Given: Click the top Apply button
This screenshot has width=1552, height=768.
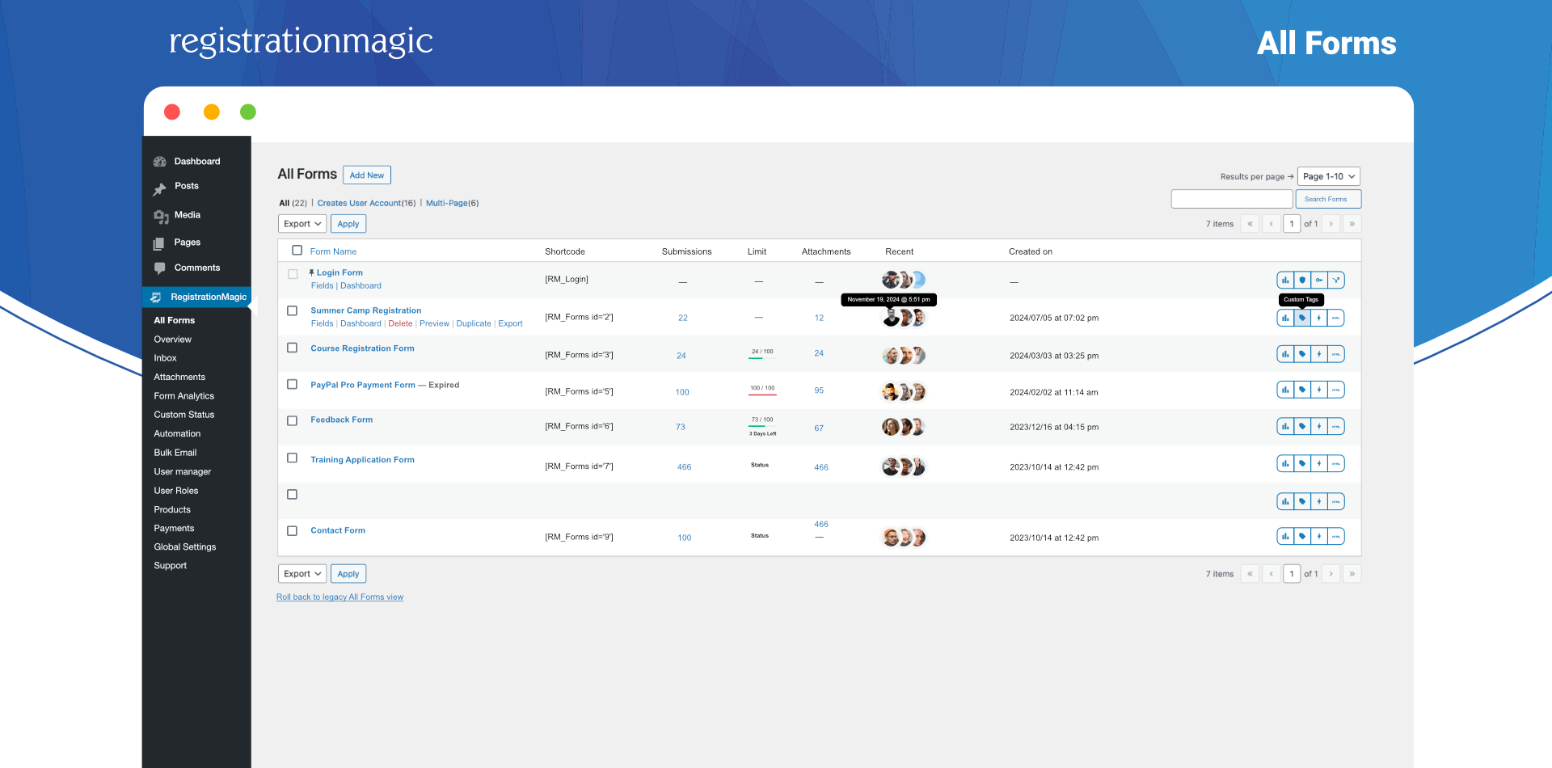Looking at the screenshot, I should (x=348, y=224).
